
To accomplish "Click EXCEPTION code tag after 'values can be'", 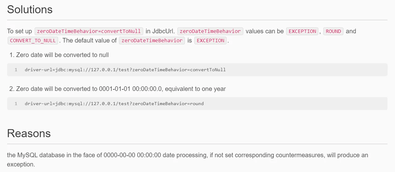I will pos(302,31).
